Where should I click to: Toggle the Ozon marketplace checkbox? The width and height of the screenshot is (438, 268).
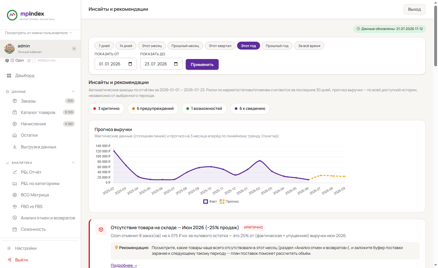tap(12, 60)
